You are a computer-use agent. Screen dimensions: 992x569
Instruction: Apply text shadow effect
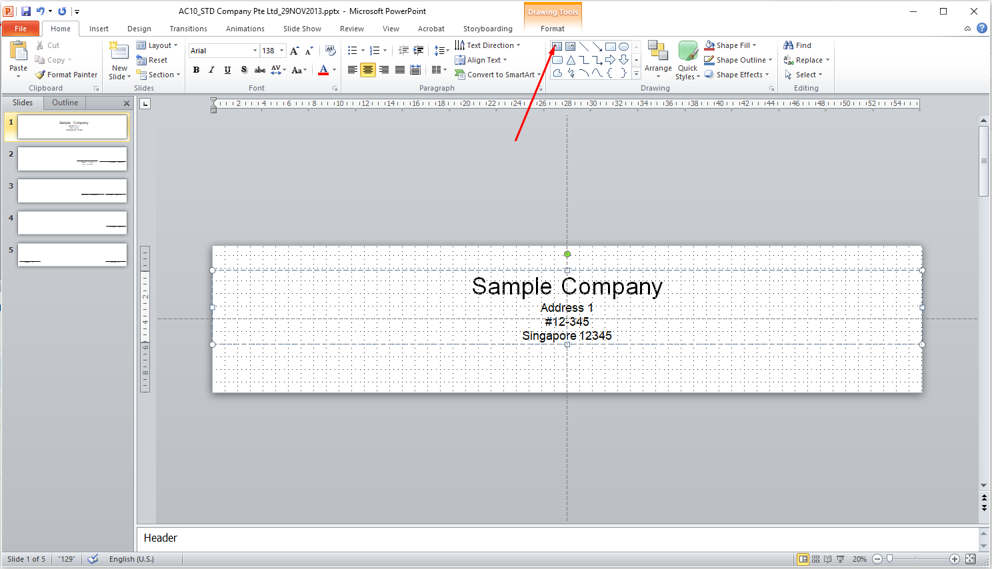244,70
